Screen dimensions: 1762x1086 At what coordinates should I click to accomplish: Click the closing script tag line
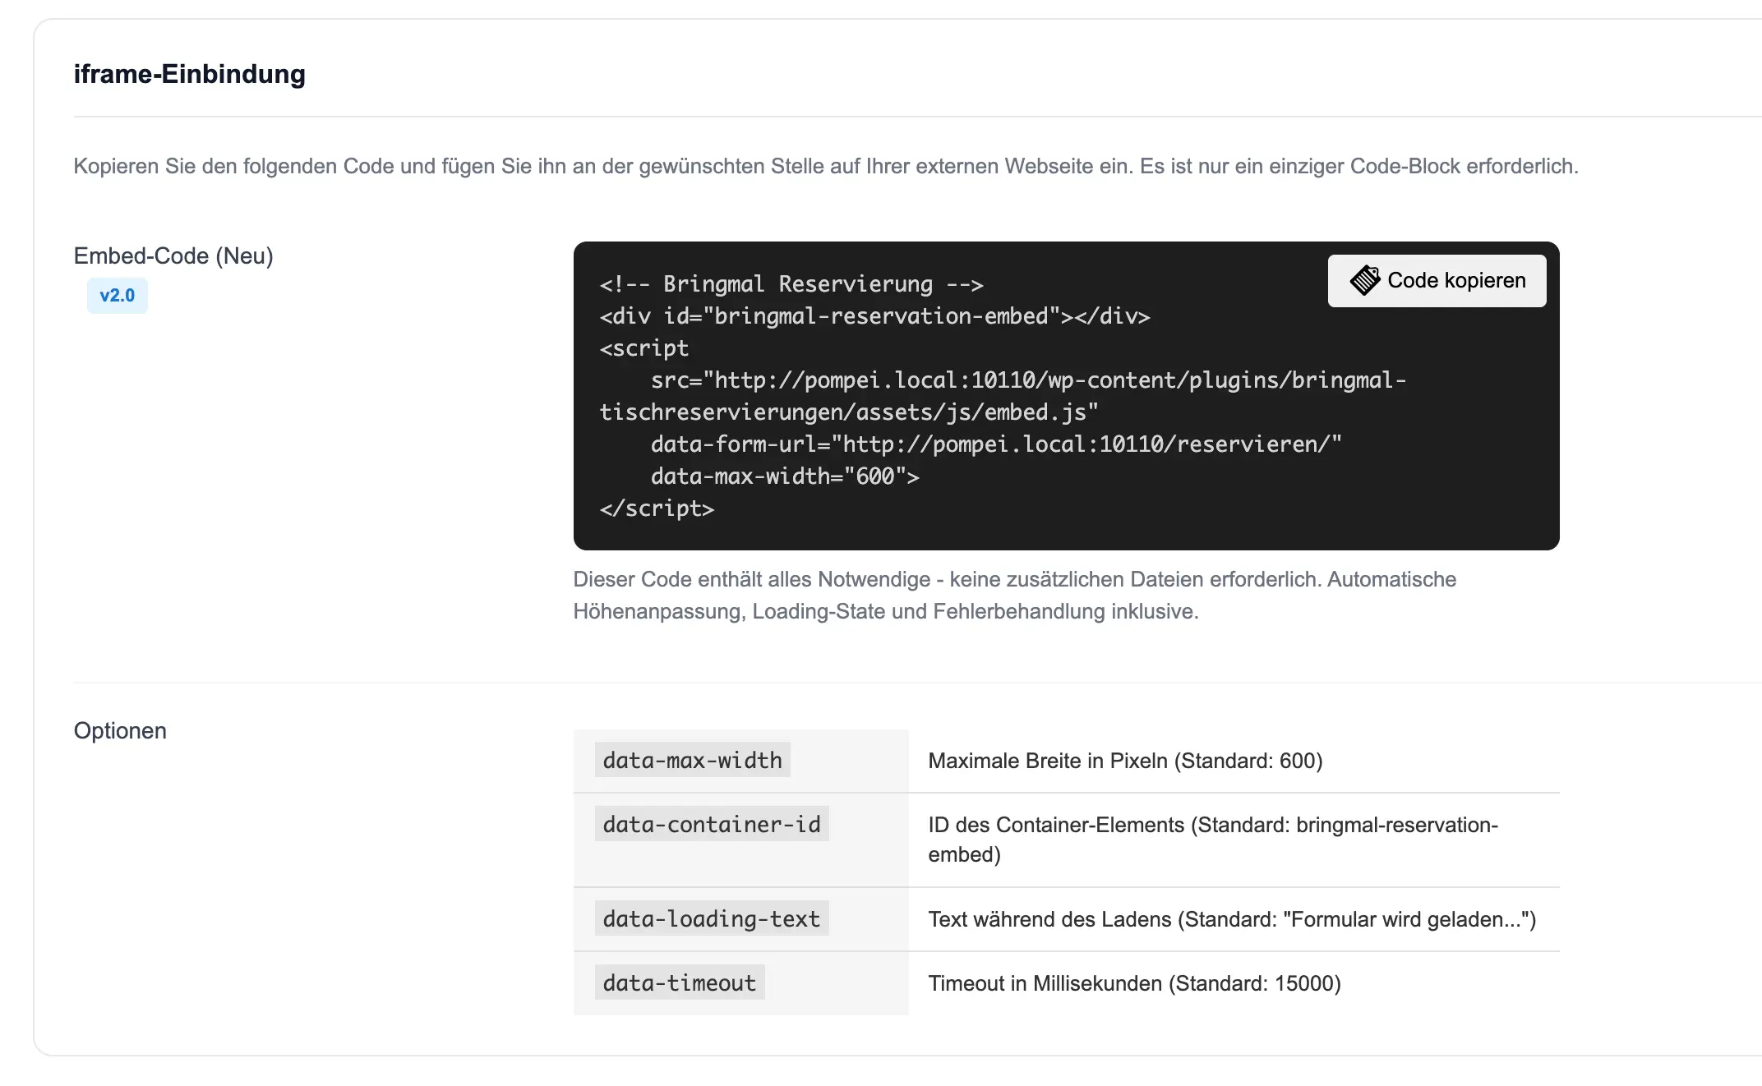click(x=657, y=509)
